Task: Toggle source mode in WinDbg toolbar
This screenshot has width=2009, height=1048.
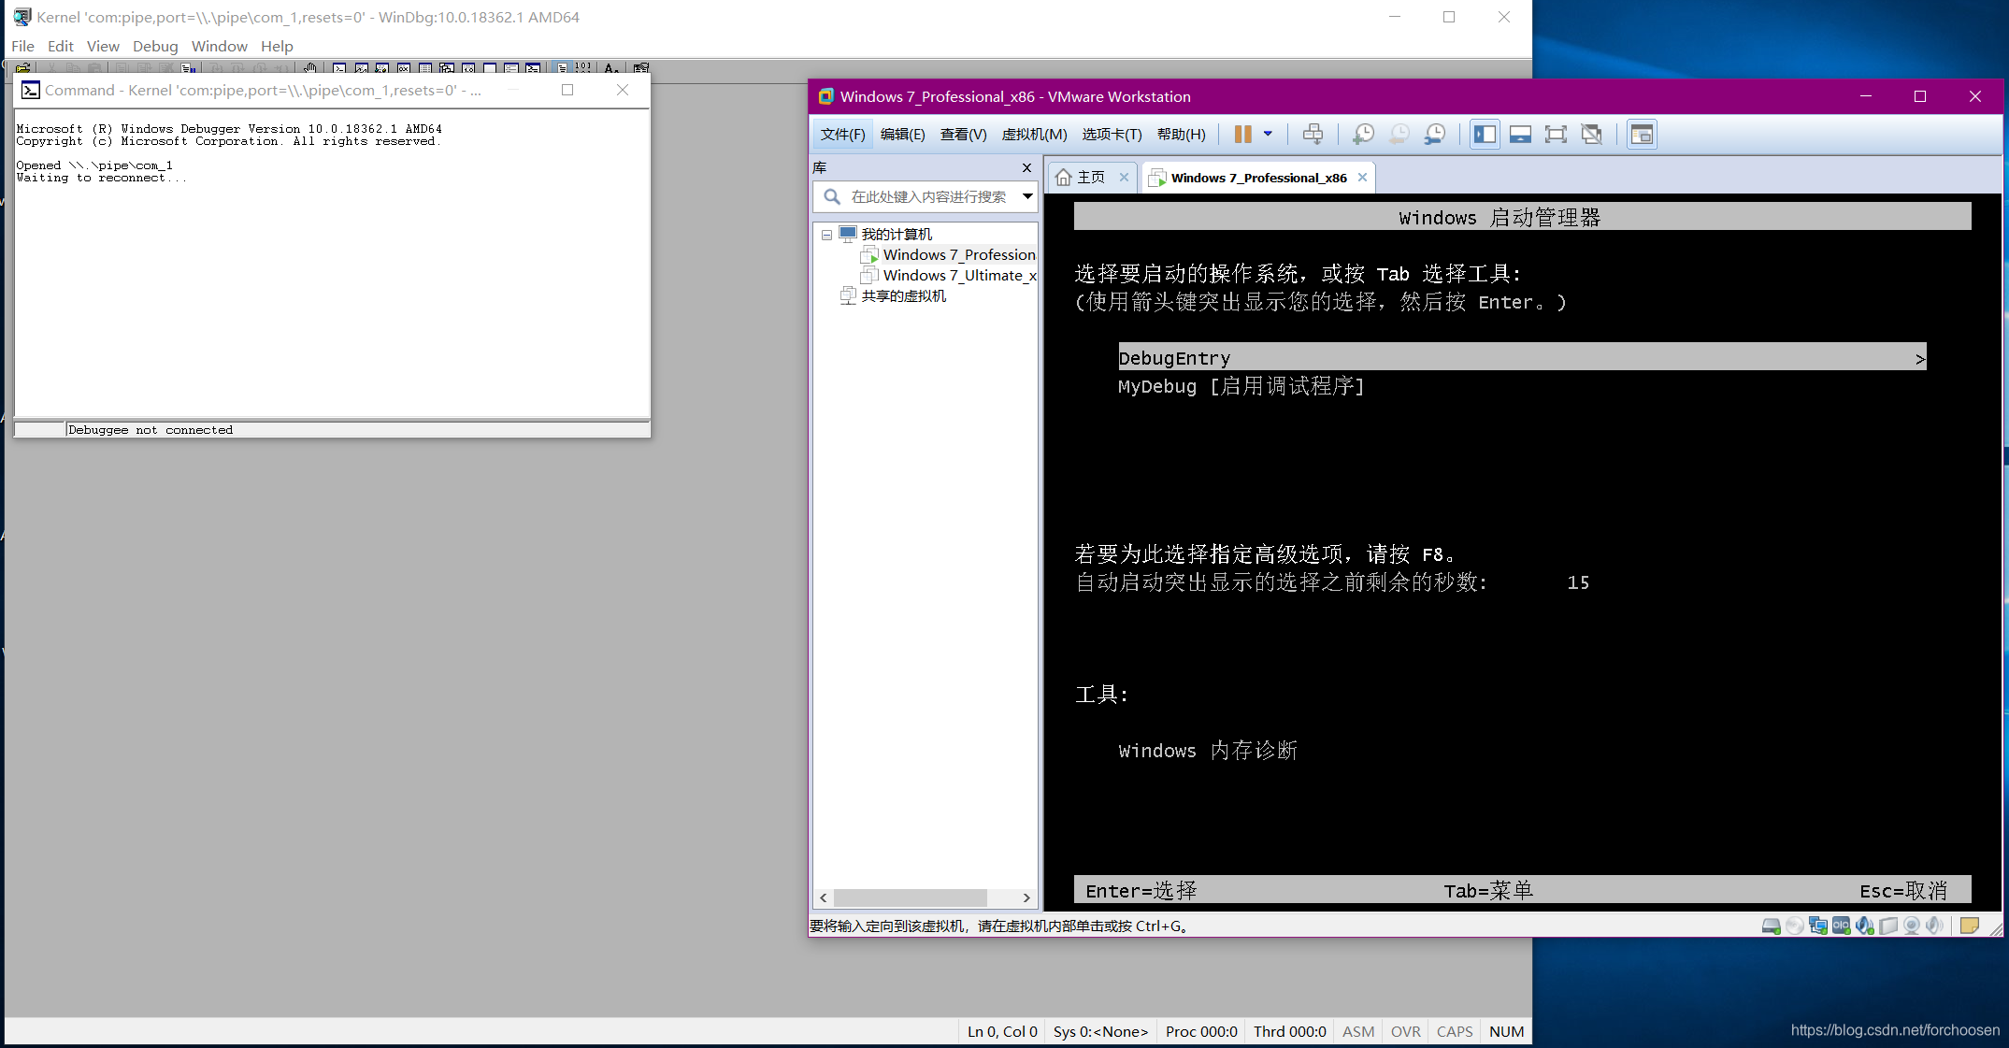Action: point(562,68)
